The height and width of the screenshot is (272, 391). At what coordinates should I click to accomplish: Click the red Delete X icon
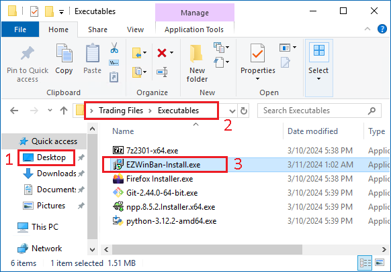coord(162,53)
